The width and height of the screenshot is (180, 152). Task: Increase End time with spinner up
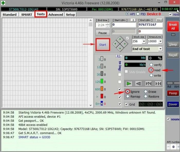107,24
